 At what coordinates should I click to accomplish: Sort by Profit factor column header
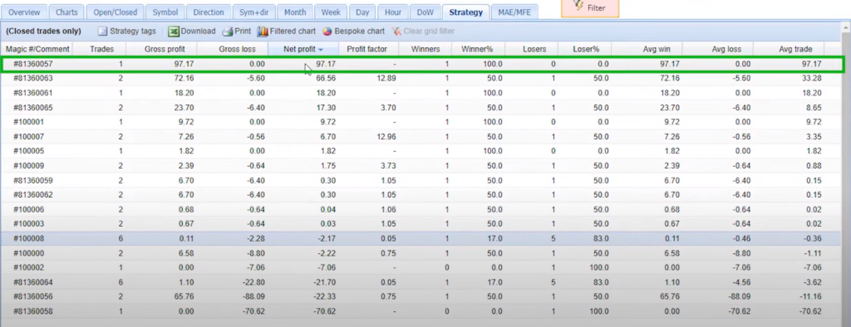[366, 49]
